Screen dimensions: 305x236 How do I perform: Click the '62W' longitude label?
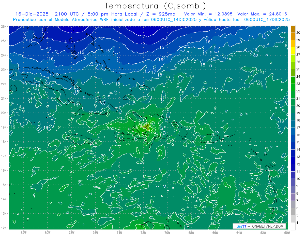[263, 232]
